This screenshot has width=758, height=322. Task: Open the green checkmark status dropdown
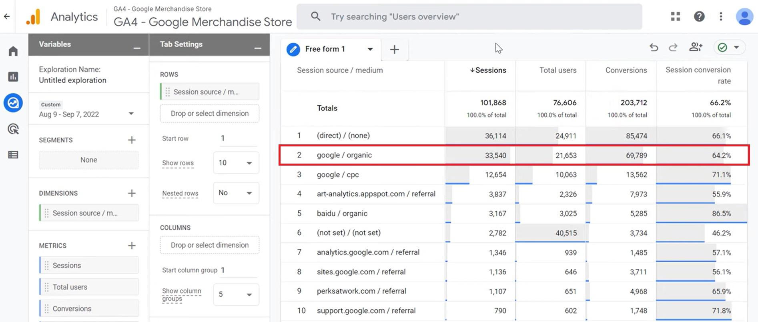[x=729, y=47]
